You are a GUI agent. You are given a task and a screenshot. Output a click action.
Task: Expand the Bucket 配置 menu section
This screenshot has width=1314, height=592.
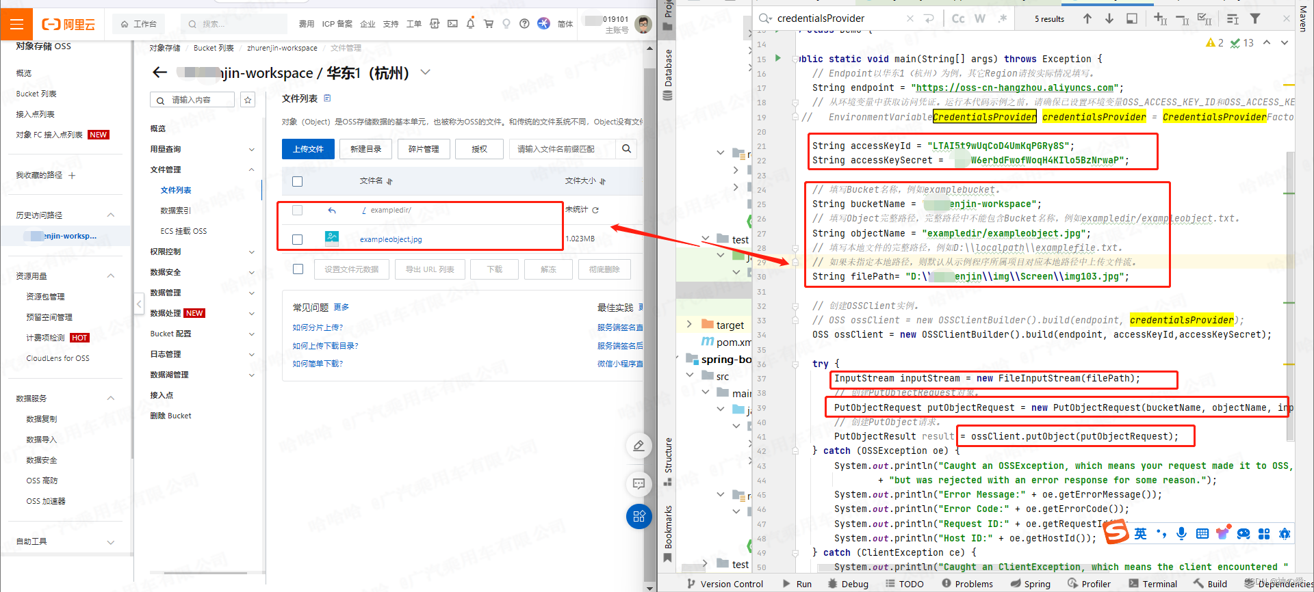[x=251, y=334]
